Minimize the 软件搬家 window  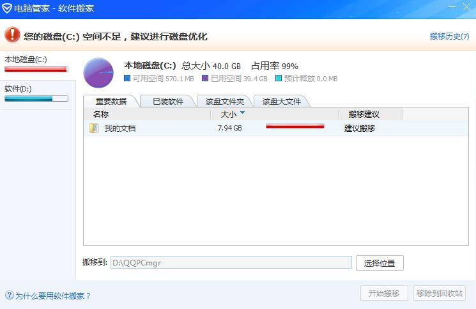coord(452,6)
